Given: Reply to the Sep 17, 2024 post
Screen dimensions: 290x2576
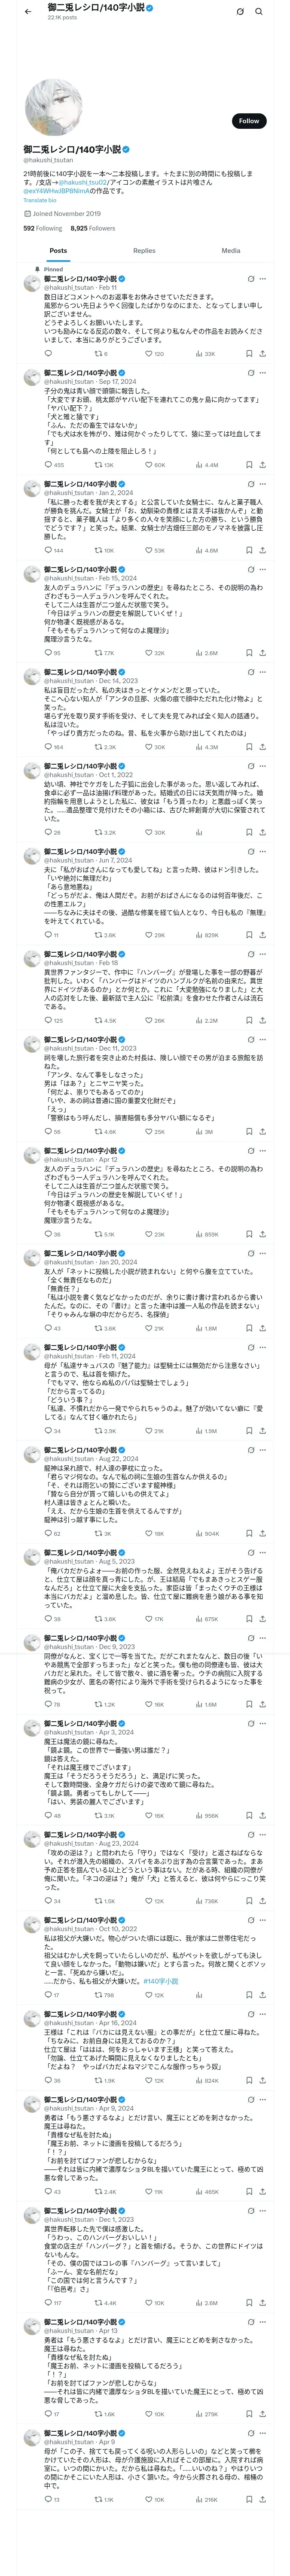Looking at the screenshot, I should 47,465.
